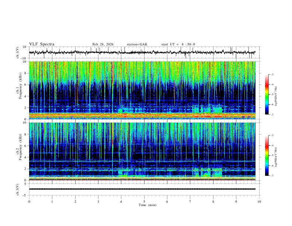This screenshot has width=292, height=226.
Task: Click time axis tick label "8"
Action: 213,202
